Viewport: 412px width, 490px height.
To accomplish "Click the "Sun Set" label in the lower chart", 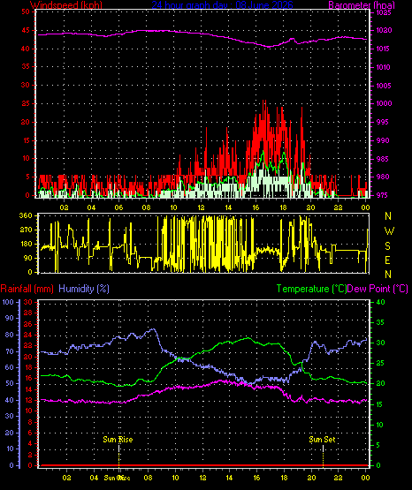I will tap(322, 440).
